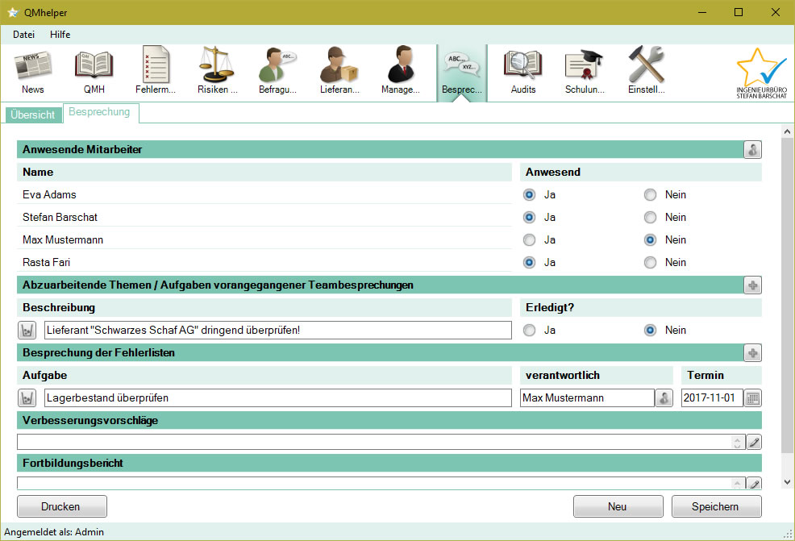
Task: Click the vertical scrollbar down arrow
Action: coord(788,481)
